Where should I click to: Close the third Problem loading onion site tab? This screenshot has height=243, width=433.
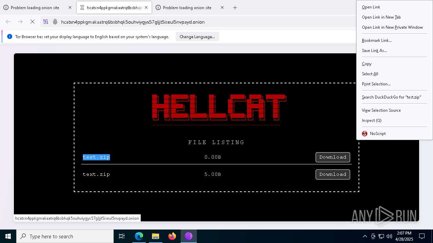click(x=222, y=7)
